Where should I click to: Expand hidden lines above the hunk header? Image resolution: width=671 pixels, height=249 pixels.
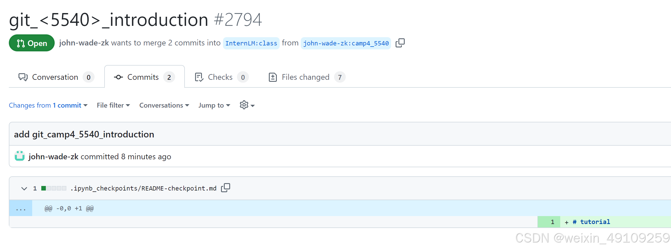(x=21, y=208)
